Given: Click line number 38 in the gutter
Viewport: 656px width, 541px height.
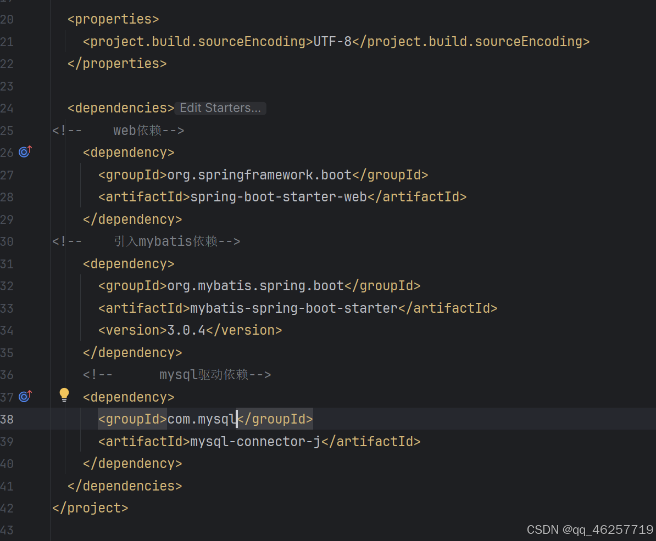Looking at the screenshot, I should point(8,419).
